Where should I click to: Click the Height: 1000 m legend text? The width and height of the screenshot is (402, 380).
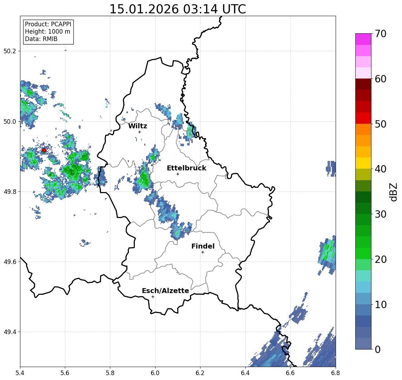coord(47,32)
